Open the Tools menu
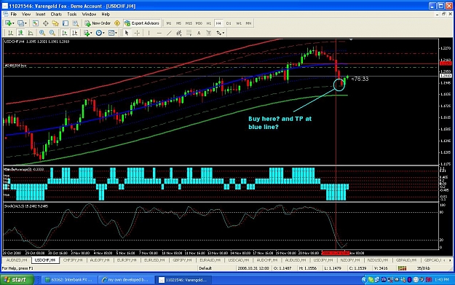Viewport: 455px width, 285px height. pyautogui.click(x=71, y=15)
